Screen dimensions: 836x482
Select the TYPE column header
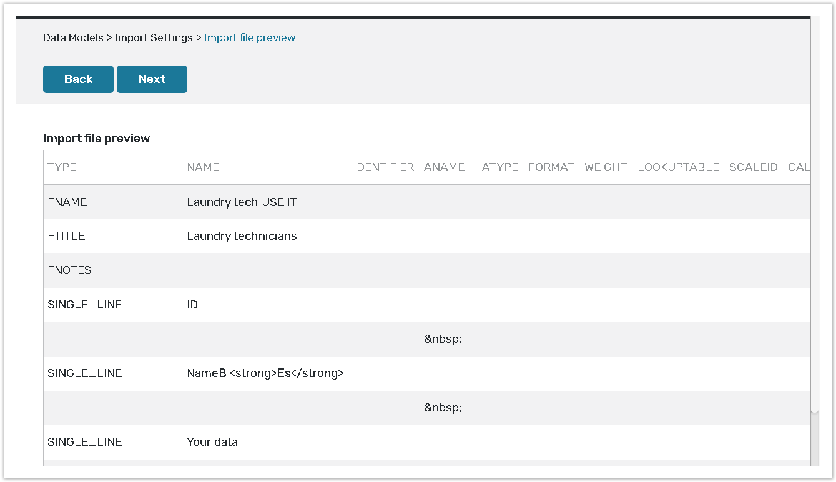(x=62, y=167)
